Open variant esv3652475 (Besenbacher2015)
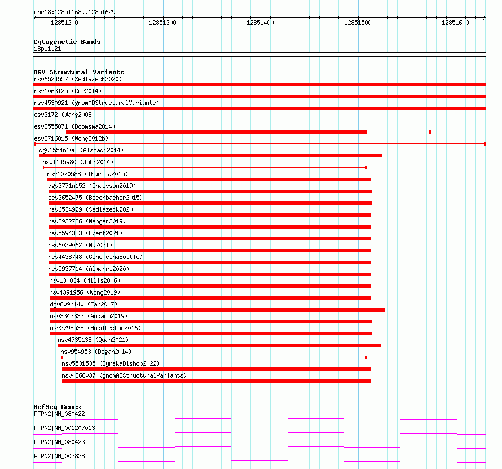Screen dimensions: 502x469 95,198
